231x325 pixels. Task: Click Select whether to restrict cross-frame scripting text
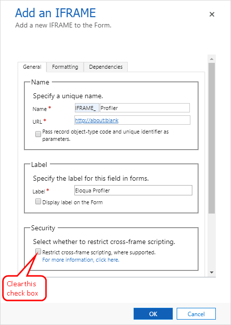[x=104, y=242]
